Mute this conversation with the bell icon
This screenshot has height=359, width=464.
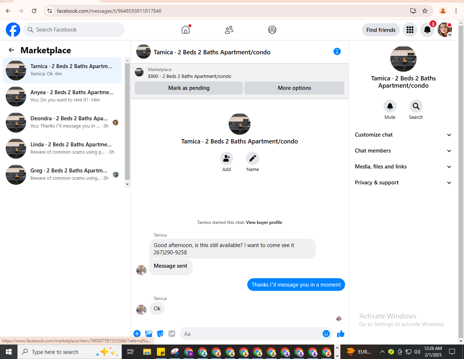click(x=390, y=106)
